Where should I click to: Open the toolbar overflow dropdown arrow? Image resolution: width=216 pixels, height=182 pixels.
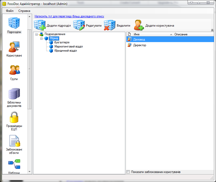(x=212, y=30)
